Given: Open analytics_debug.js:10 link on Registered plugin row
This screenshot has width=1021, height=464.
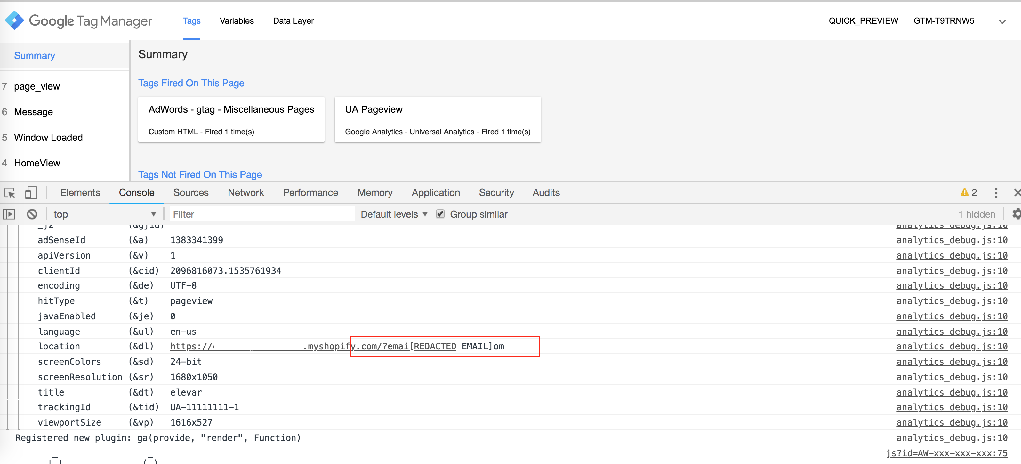Looking at the screenshot, I should coord(952,438).
